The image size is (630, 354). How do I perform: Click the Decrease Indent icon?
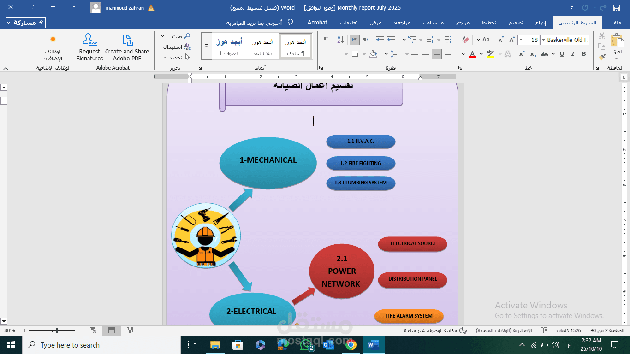(391, 40)
